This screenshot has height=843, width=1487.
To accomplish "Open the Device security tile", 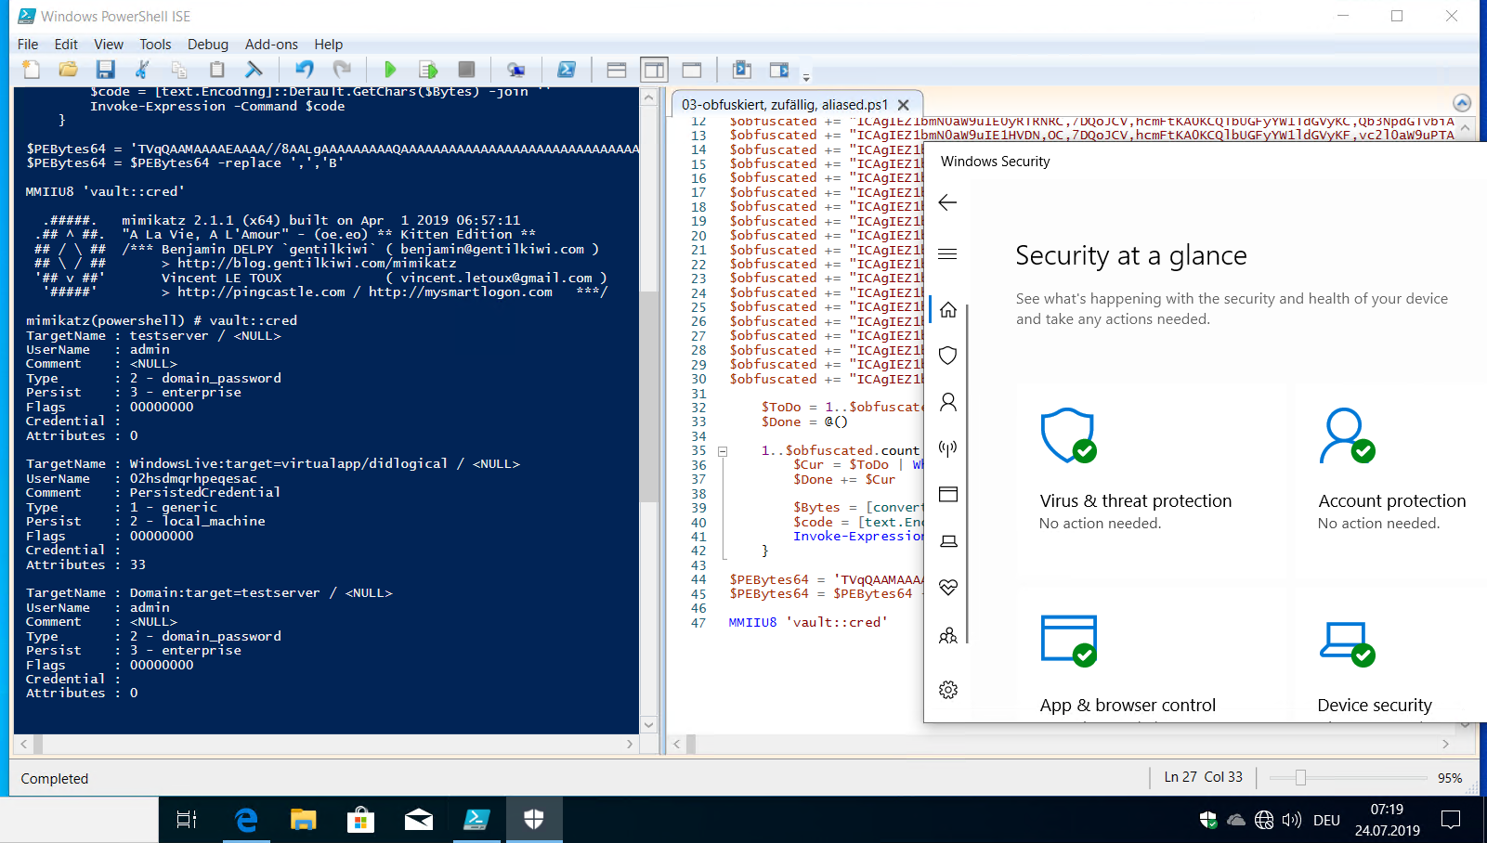I will (1390, 655).
